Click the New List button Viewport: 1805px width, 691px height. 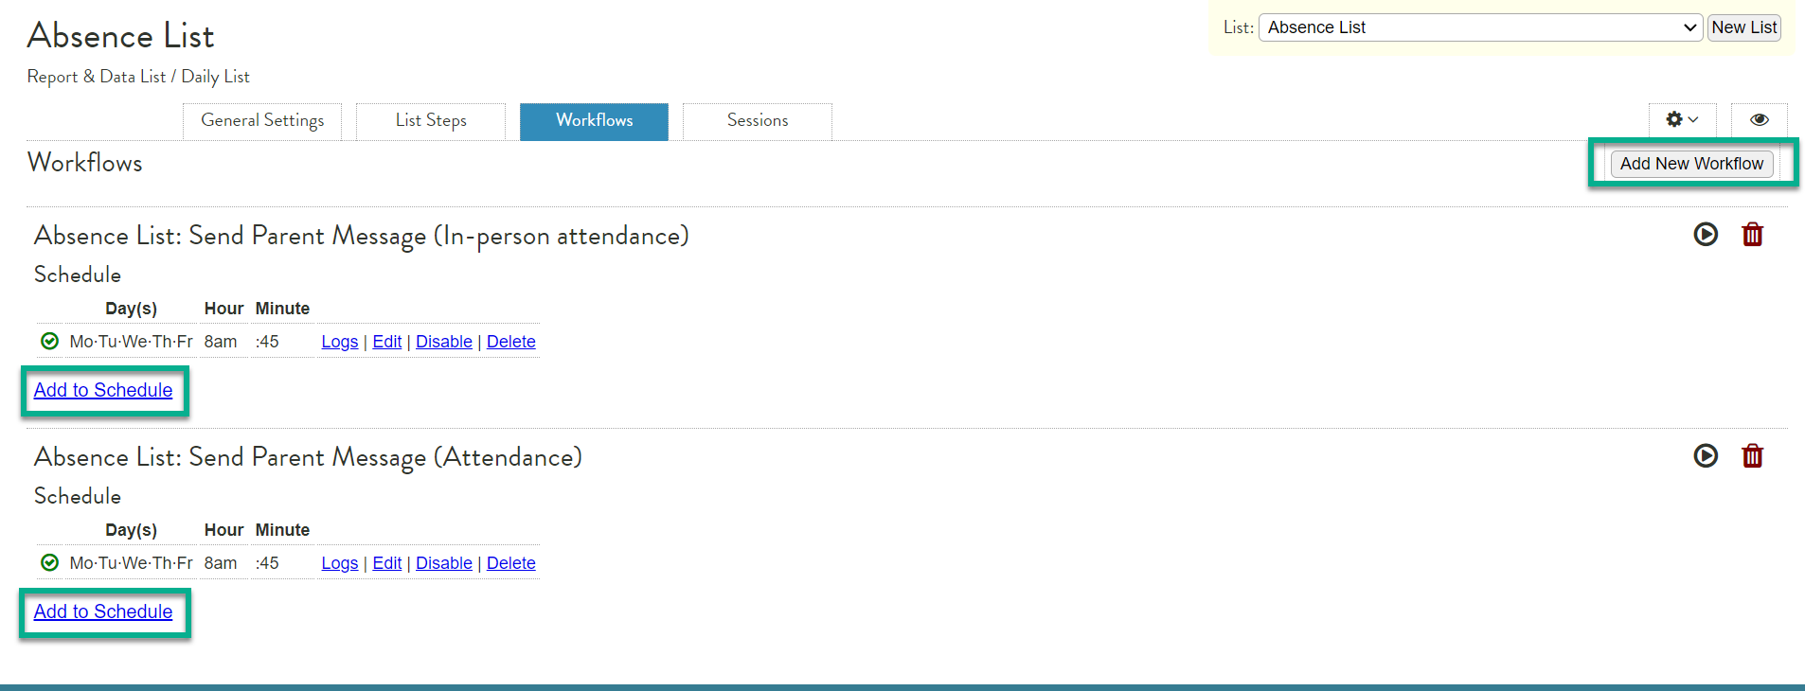coord(1743,27)
